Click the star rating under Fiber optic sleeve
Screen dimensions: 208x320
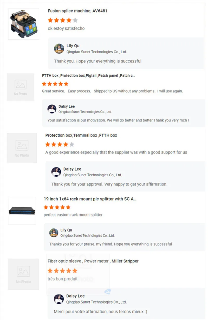coord(63,271)
